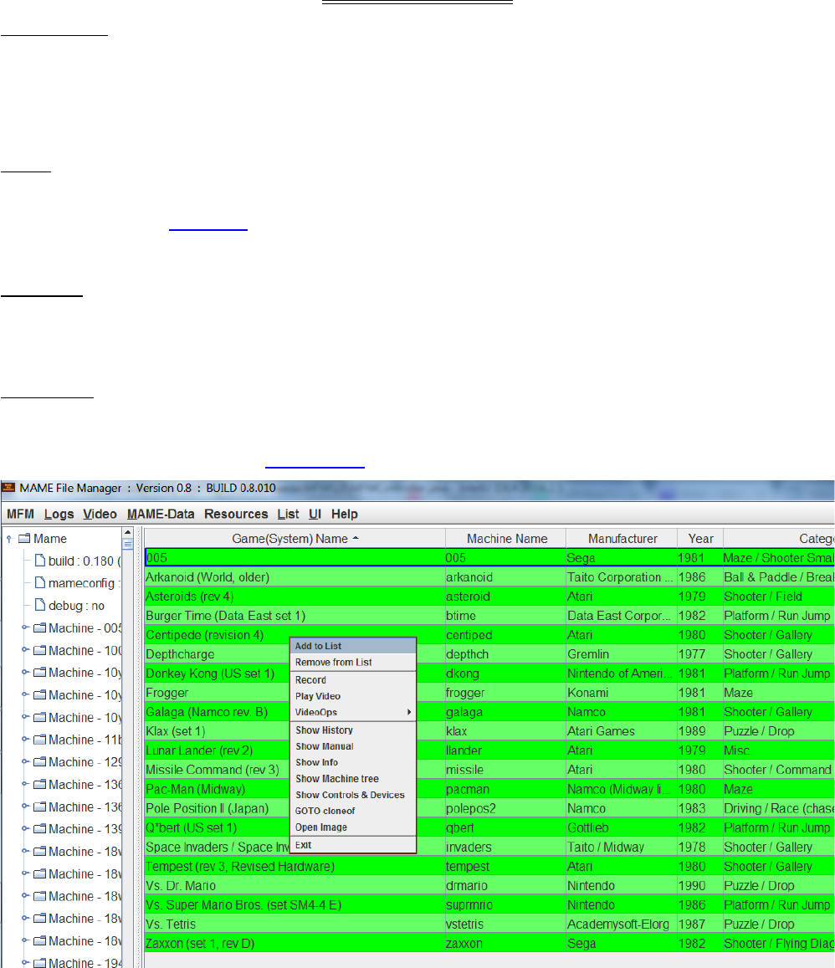Sort by the Game(System) Name column header
835x968 pixels.
point(295,538)
